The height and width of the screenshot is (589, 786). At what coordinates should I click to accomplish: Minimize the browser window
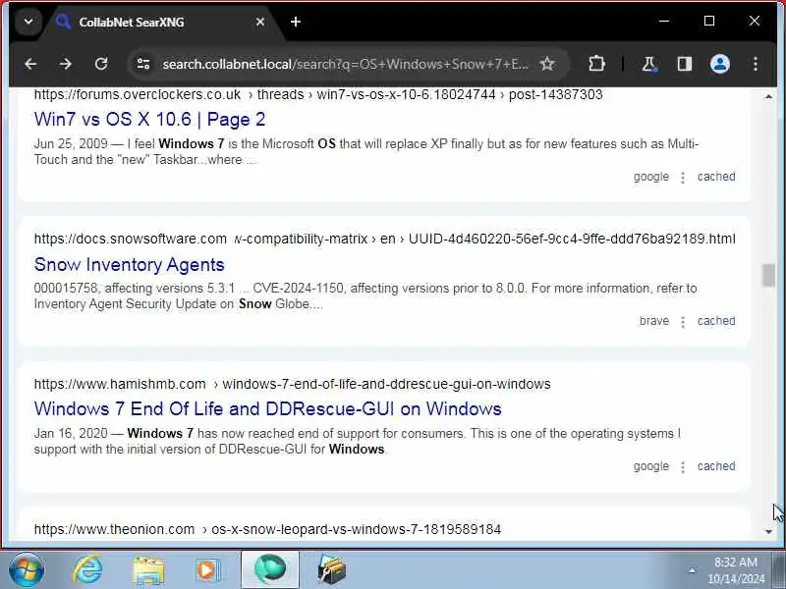point(664,21)
